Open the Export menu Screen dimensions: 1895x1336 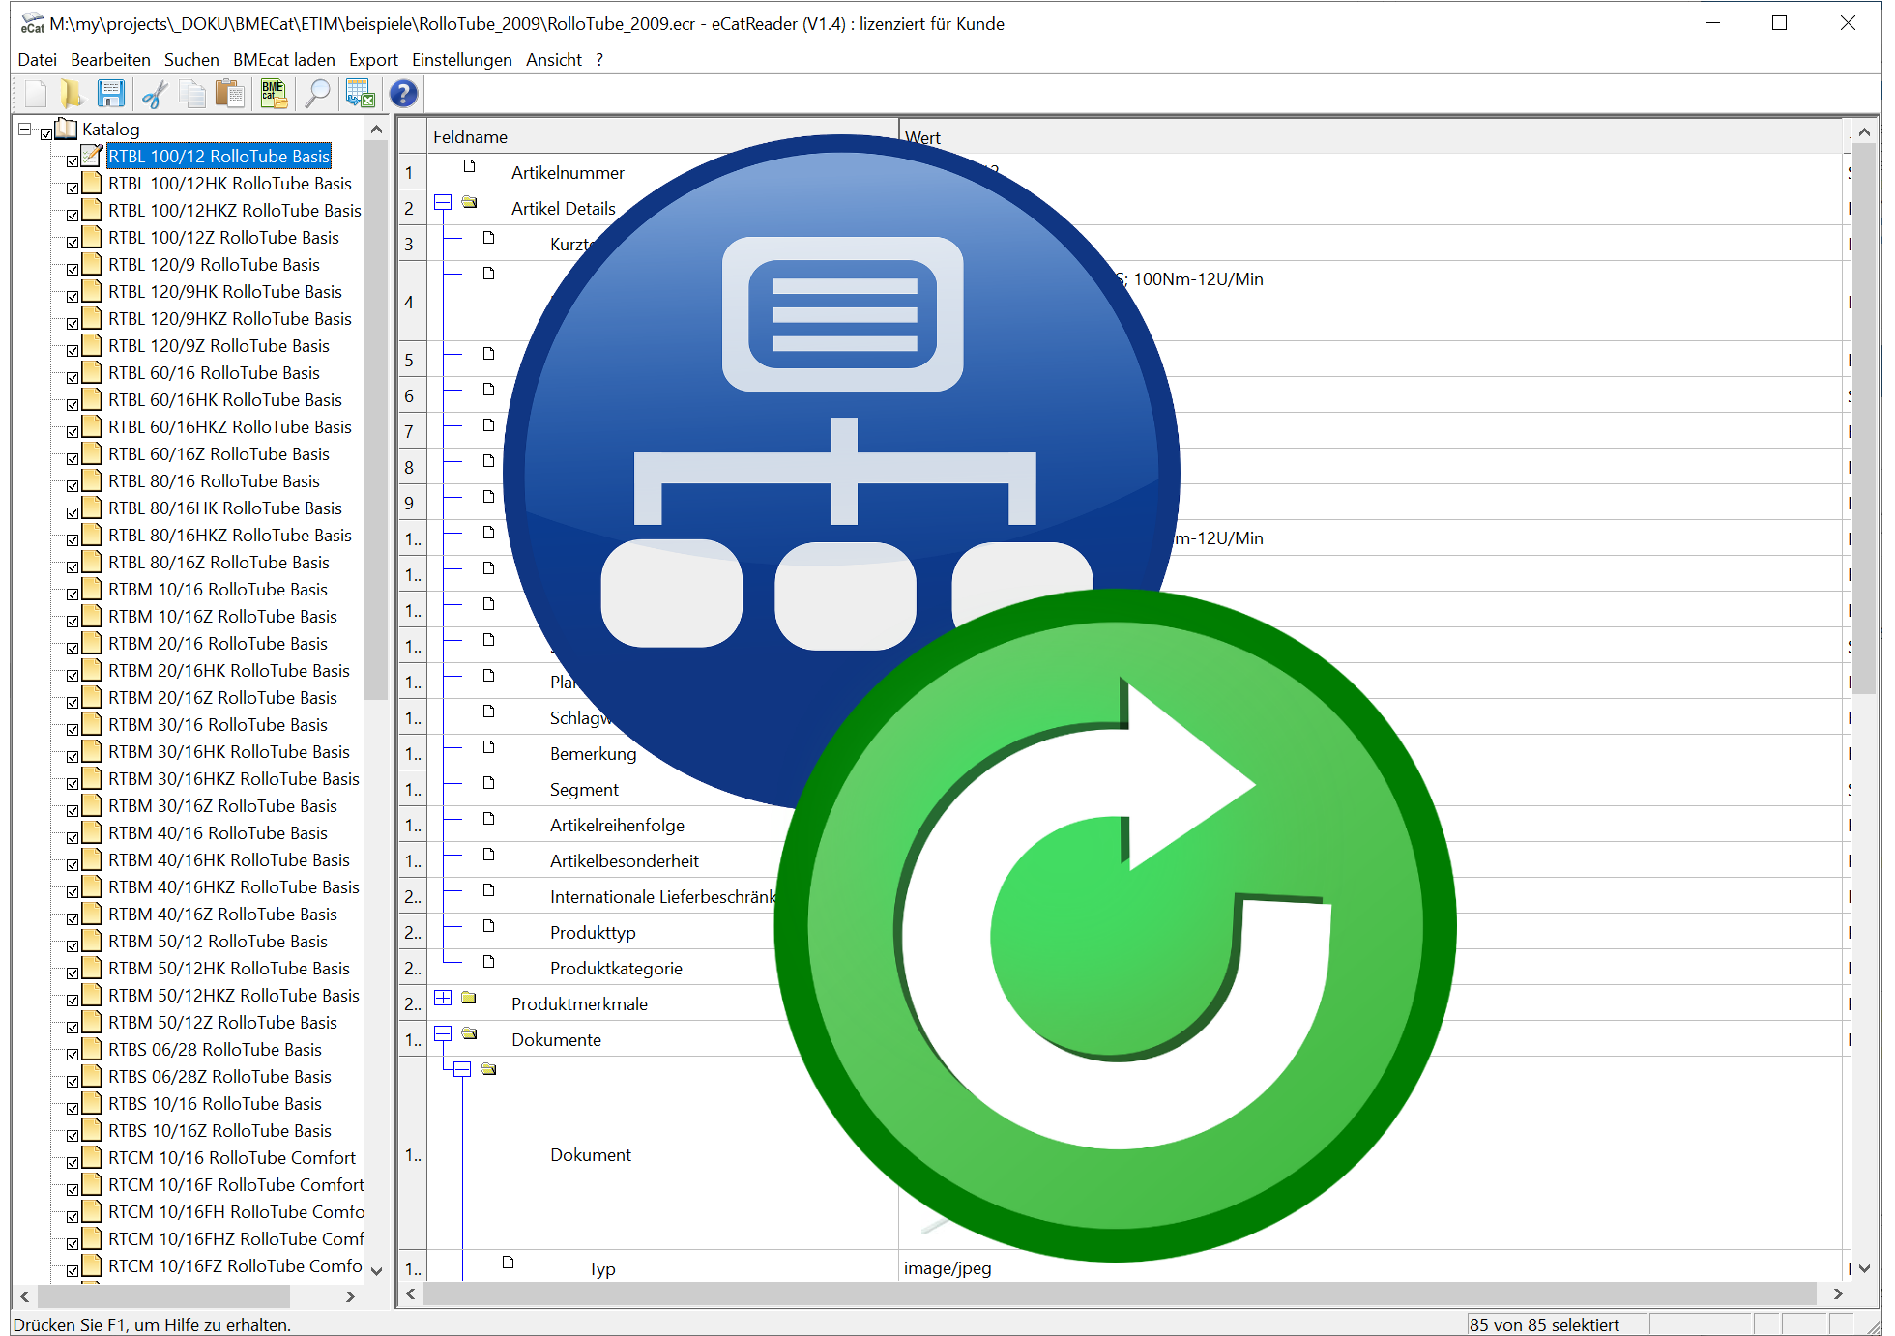(373, 60)
